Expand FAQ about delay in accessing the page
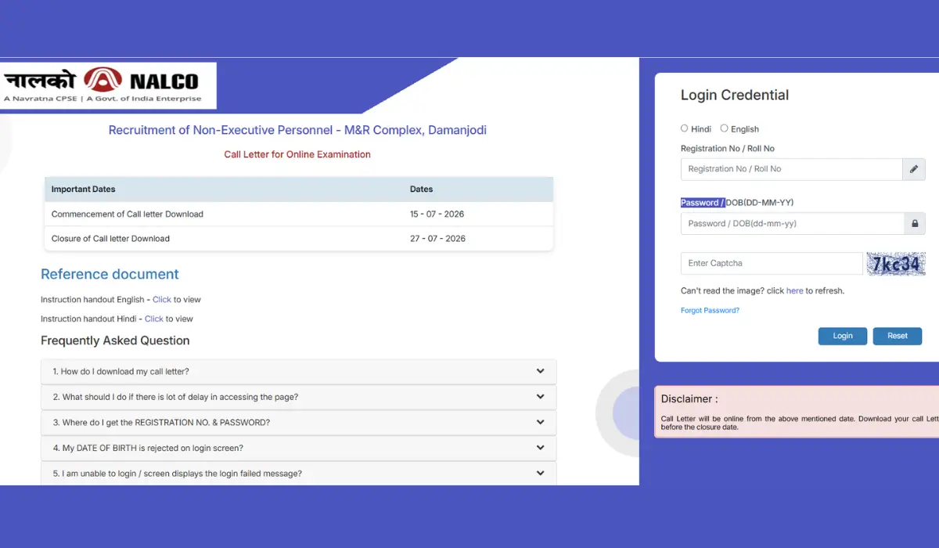Screen dimensions: 939x548 [299, 397]
